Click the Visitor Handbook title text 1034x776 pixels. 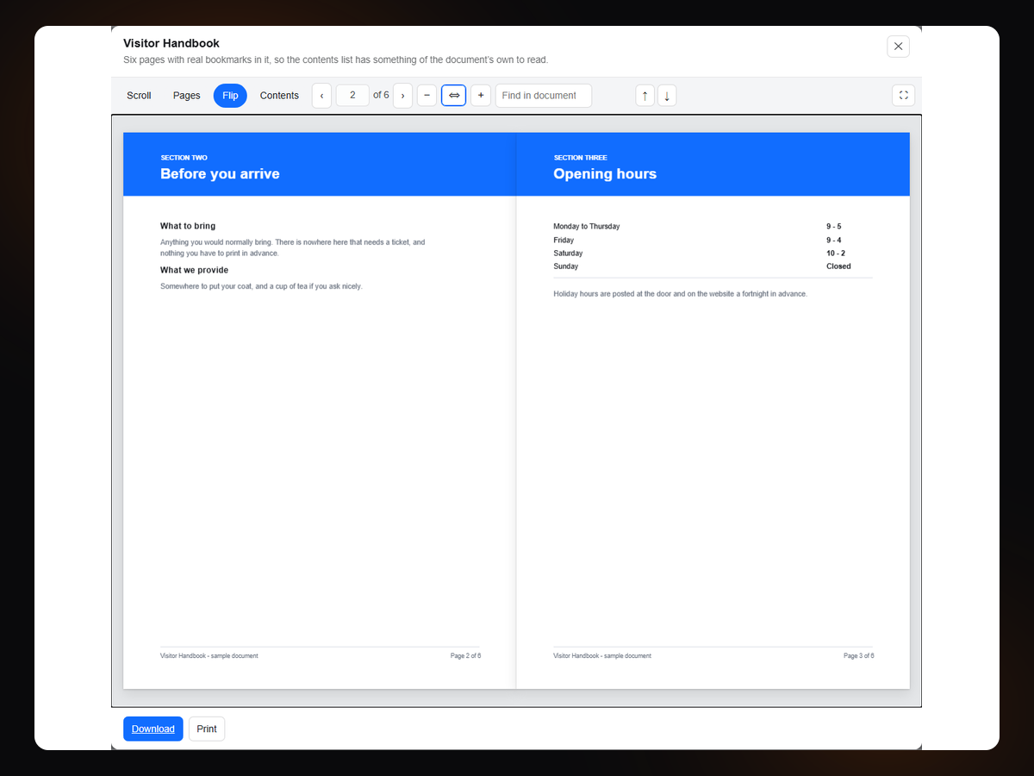point(171,43)
